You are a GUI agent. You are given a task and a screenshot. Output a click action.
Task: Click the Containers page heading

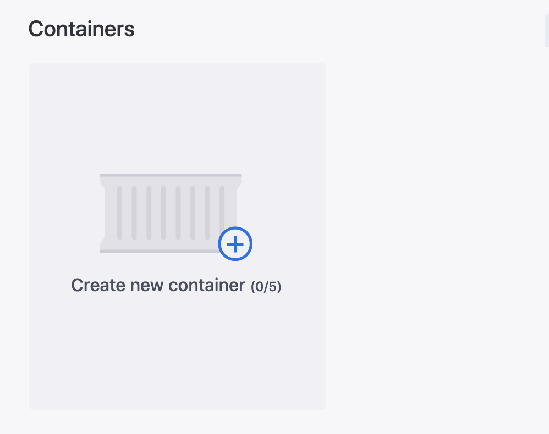tap(81, 29)
